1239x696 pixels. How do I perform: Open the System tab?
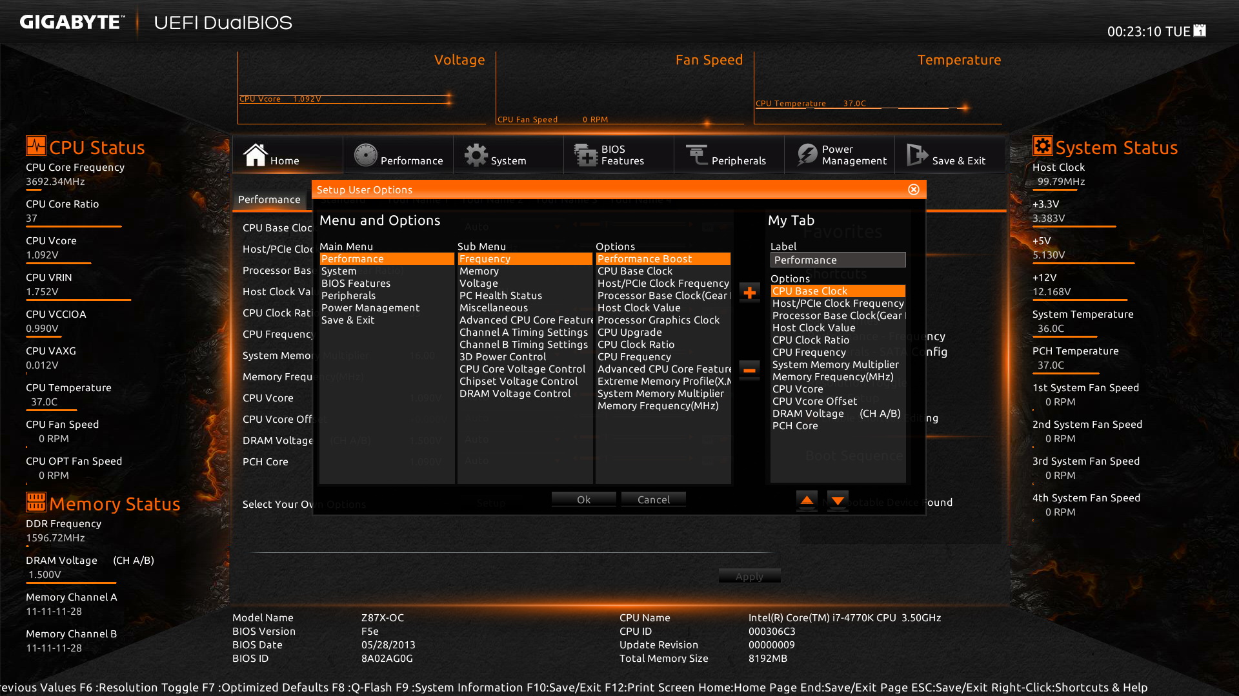[x=509, y=155]
